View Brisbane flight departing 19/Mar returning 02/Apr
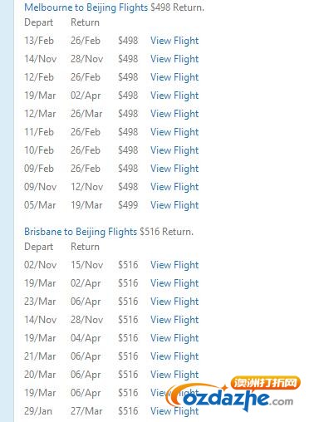The height and width of the screenshot is (422, 319). tap(174, 283)
